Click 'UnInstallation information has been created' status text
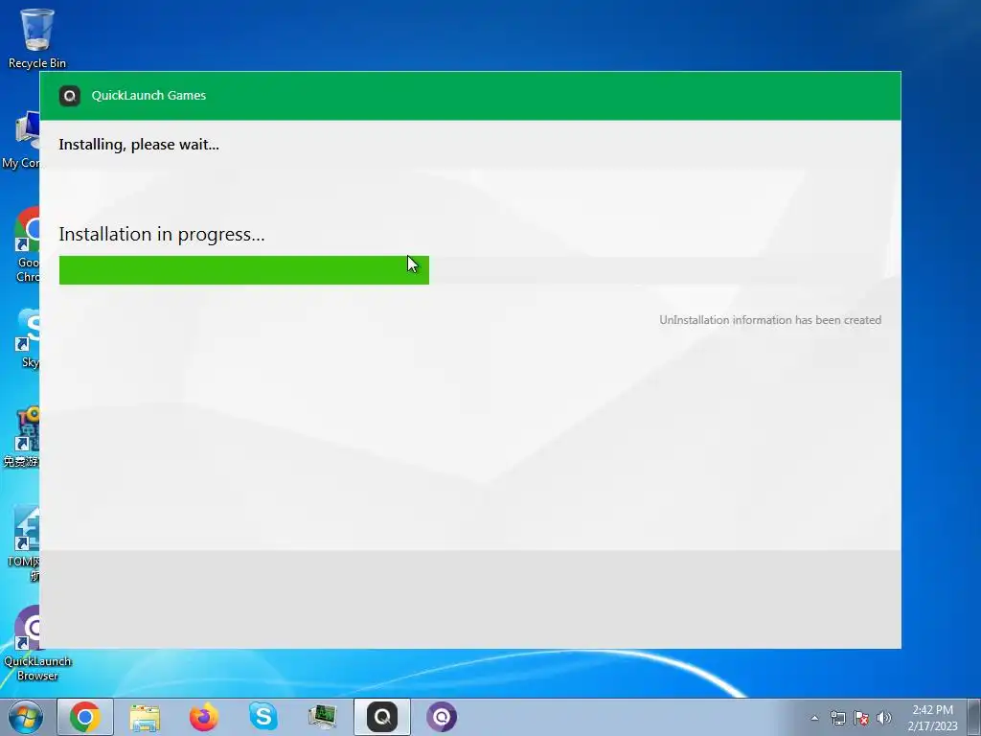Viewport: 981px width, 736px height. 770,320
